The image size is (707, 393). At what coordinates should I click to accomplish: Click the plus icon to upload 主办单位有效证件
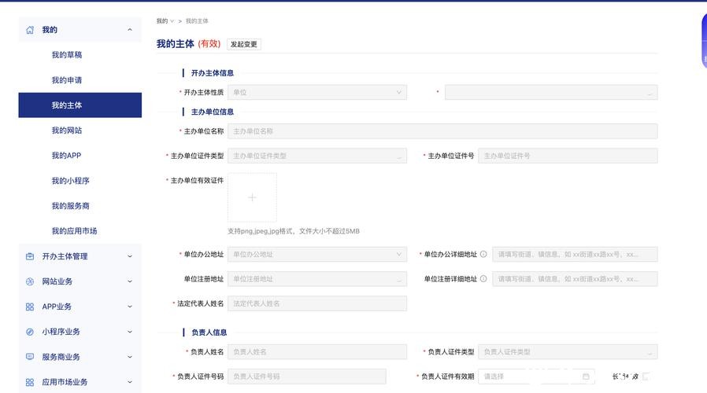point(252,197)
